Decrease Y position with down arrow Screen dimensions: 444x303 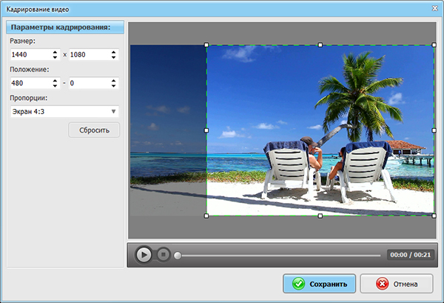pos(113,86)
